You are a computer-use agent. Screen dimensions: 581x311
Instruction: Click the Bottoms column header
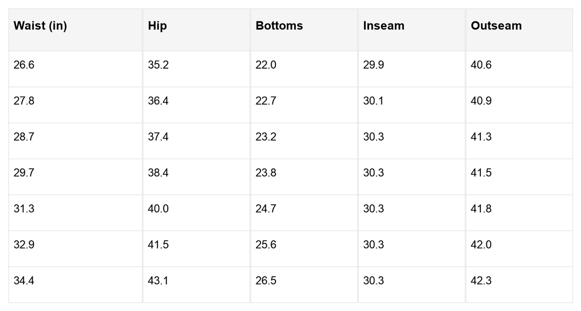(x=279, y=26)
